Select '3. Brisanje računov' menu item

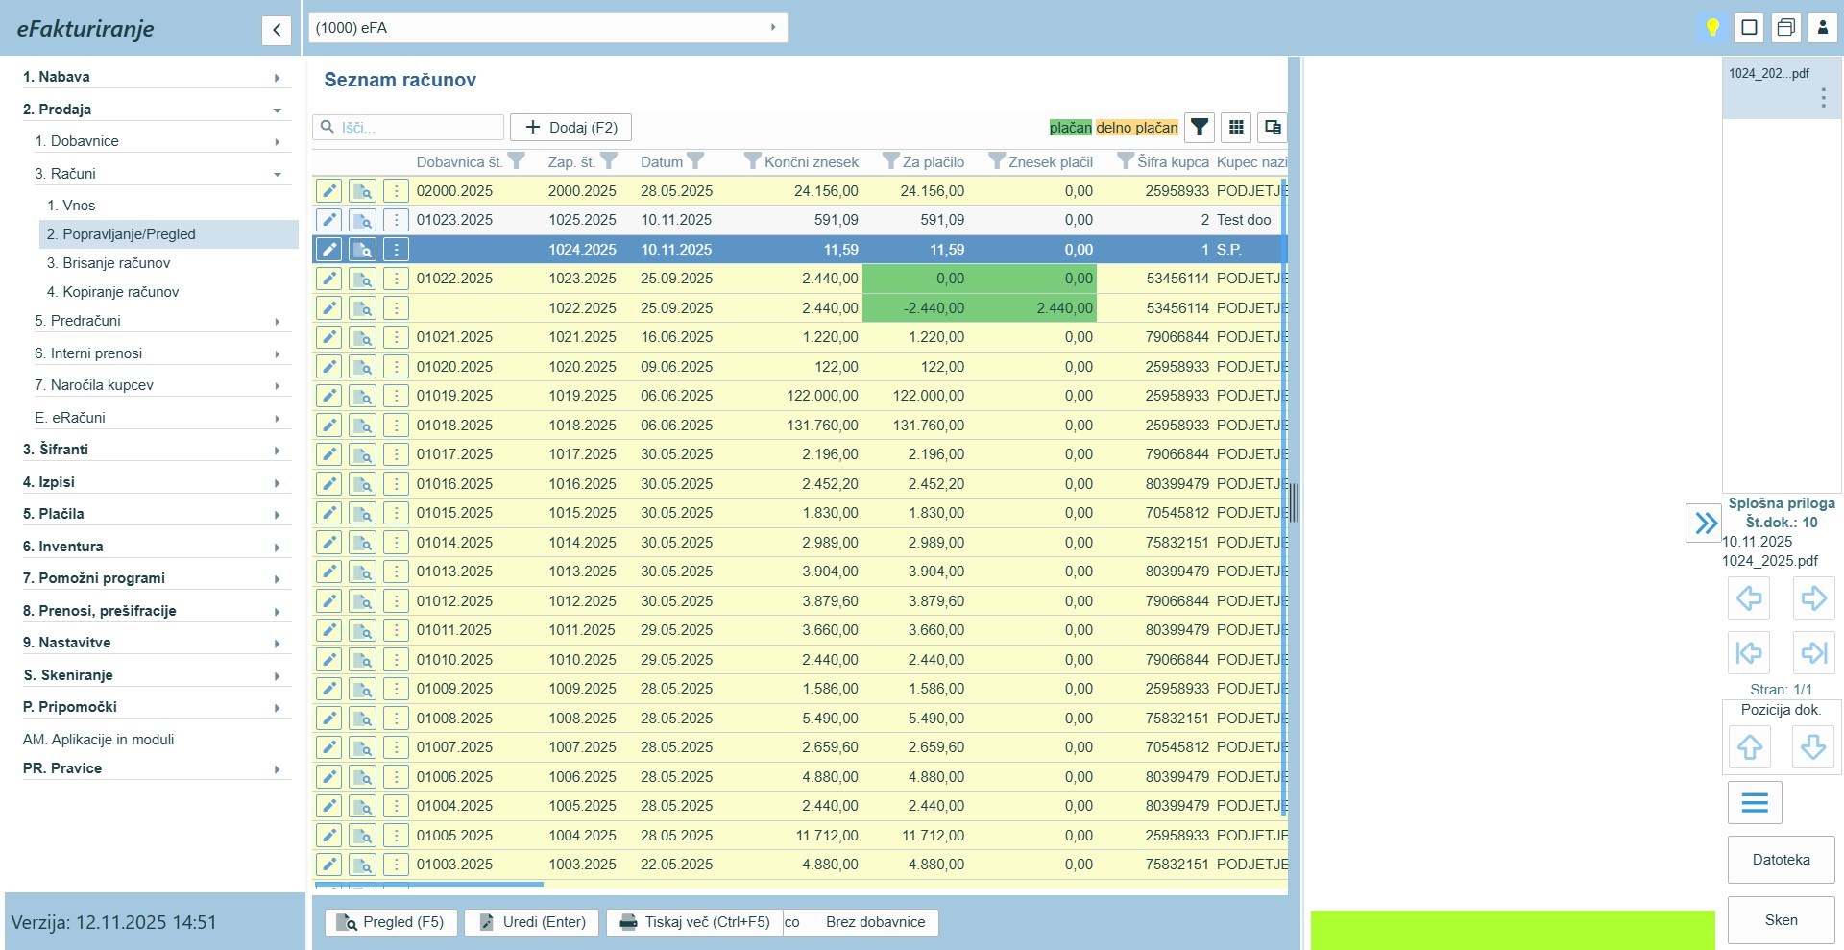click(109, 263)
